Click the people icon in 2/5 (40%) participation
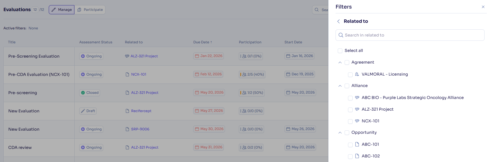Screen dimensions: 490x162 [x=244, y=74]
